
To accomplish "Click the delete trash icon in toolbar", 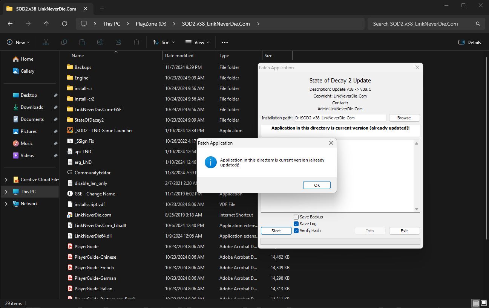I will [x=136, y=43].
